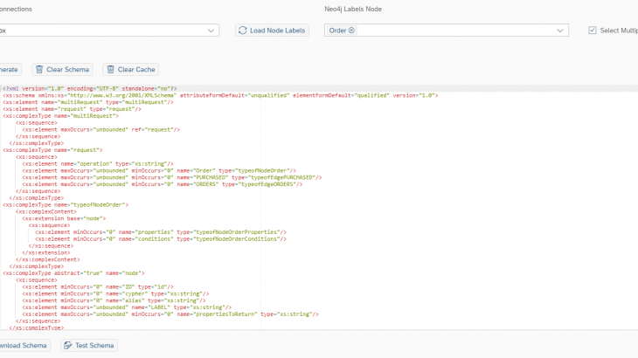Click the element name="cypher" line
The width and height of the screenshot is (638, 358).
[x=115, y=293]
